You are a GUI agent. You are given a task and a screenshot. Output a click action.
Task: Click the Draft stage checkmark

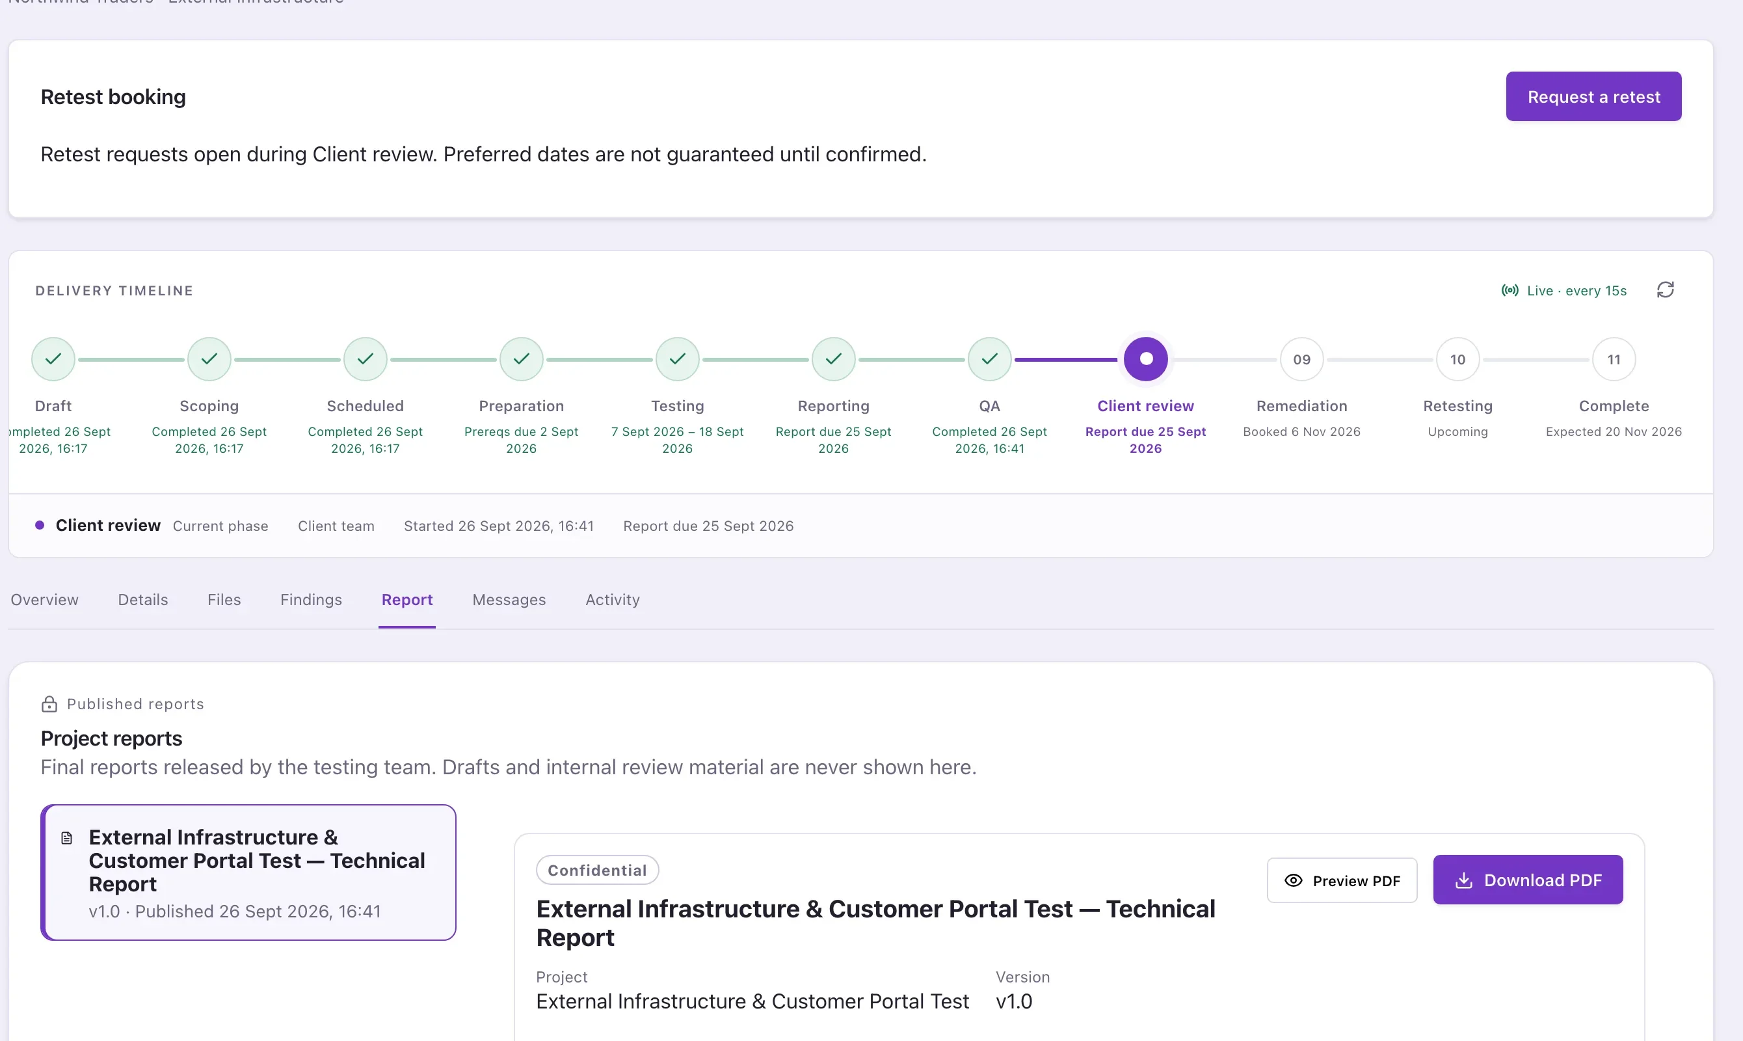click(53, 359)
